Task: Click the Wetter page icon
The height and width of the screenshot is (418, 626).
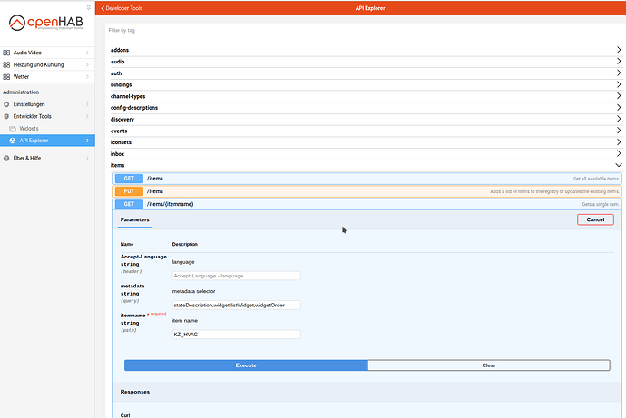Action: tap(7, 77)
